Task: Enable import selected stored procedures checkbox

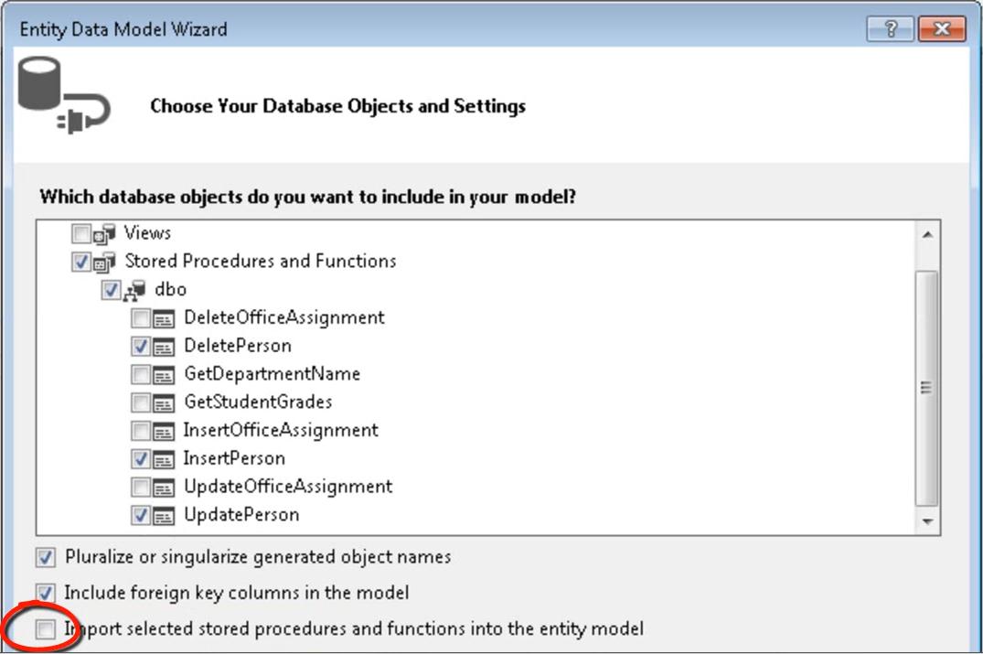Action: coord(45,629)
